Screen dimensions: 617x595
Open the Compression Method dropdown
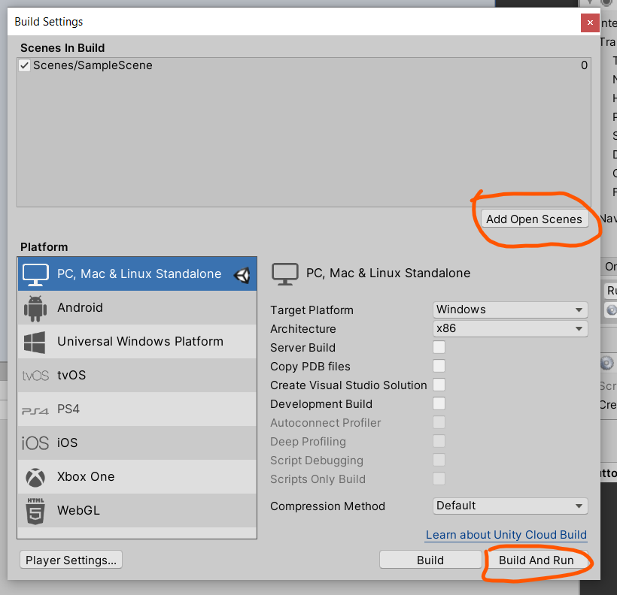coord(509,506)
